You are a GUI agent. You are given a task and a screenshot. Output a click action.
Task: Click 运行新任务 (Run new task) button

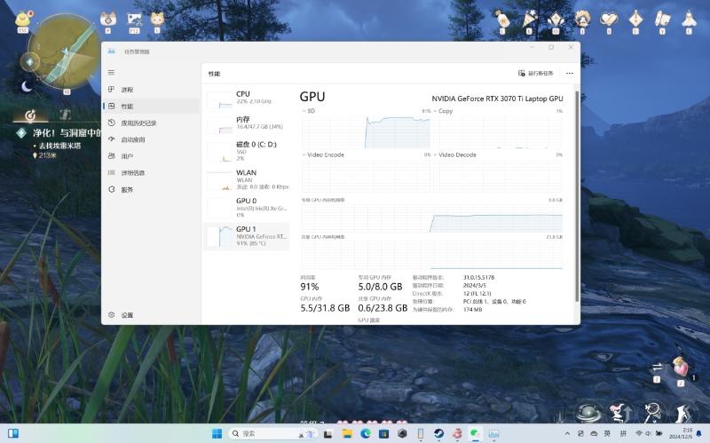pyautogui.click(x=536, y=74)
